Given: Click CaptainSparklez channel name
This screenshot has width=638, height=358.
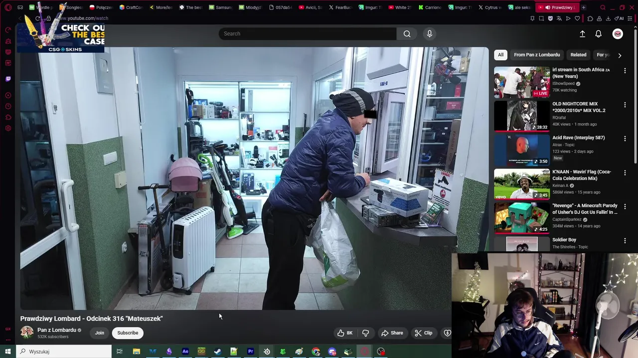Looking at the screenshot, I should point(567,219).
